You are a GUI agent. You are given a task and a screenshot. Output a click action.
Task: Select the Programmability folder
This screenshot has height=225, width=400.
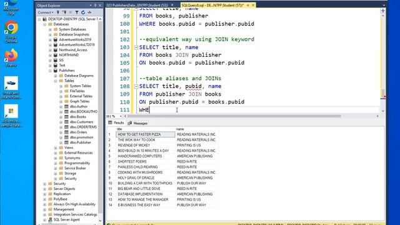pyautogui.click(x=77, y=163)
